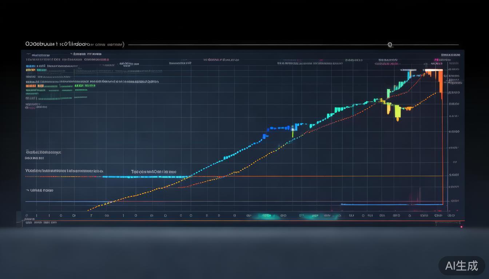Select the glowing cyan horizontal segment on the orange line

point(146,177)
